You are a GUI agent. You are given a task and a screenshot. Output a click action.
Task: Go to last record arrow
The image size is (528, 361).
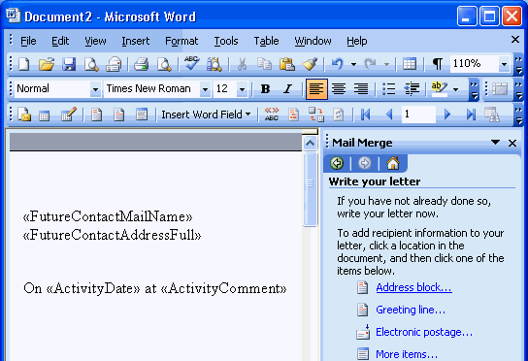[471, 115]
